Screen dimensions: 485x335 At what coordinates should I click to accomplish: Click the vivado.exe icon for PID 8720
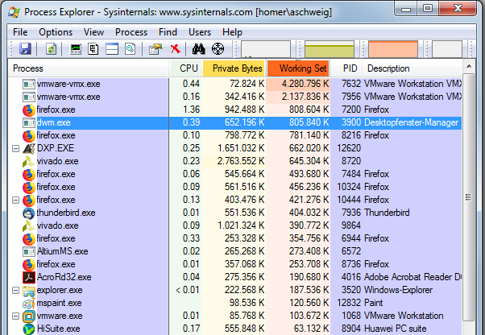point(28,161)
